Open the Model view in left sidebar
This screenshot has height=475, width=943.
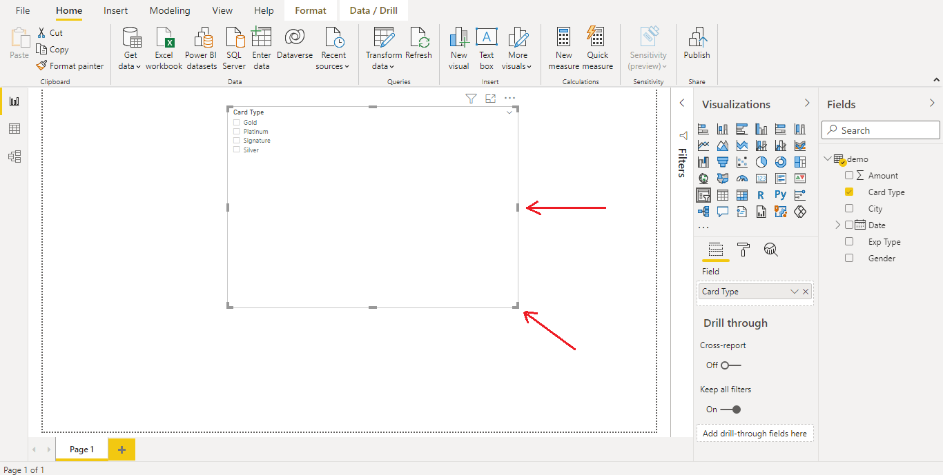click(14, 156)
